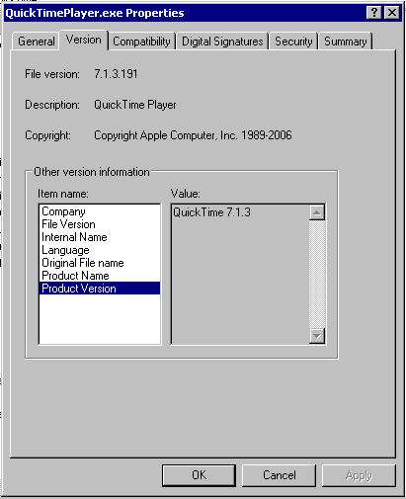Image resolution: width=406 pixels, height=499 pixels.
Task: Select Company in the item name list
Action: (x=100, y=211)
